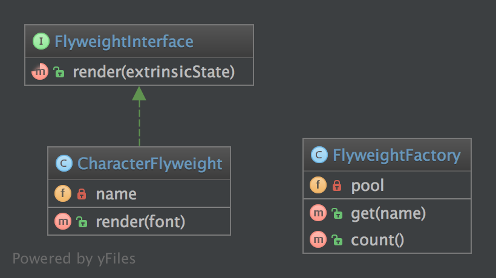The height and width of the screenshot is (278, 496).
Task: Select the FlyweightInterface title
Action: [x=124, y=42]
